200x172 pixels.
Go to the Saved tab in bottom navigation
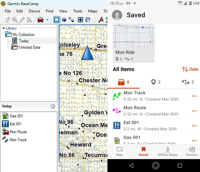143,152
